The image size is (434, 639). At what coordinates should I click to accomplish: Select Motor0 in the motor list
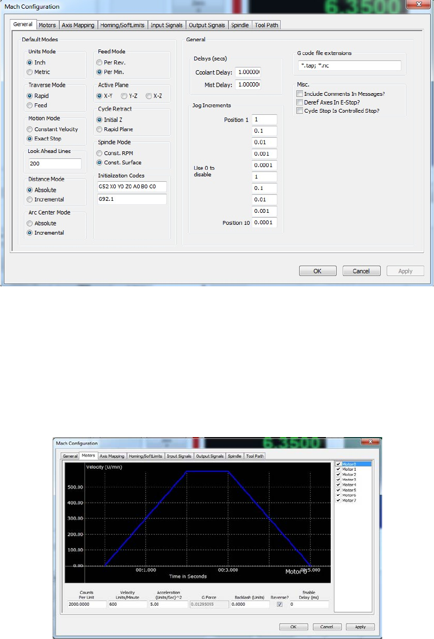point(353,464)
